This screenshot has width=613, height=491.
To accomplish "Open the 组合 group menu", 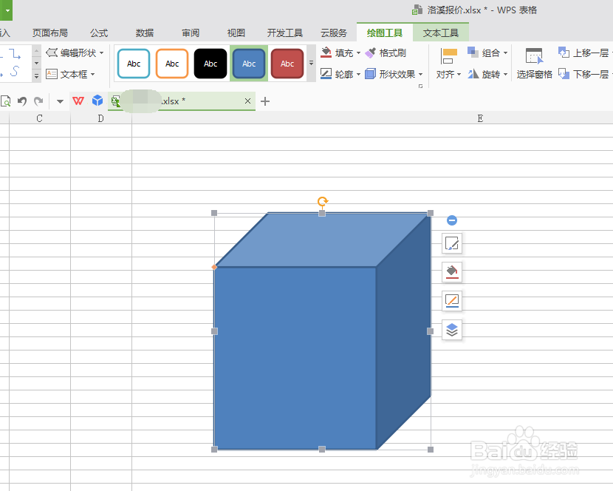I will tap(488, 53).
